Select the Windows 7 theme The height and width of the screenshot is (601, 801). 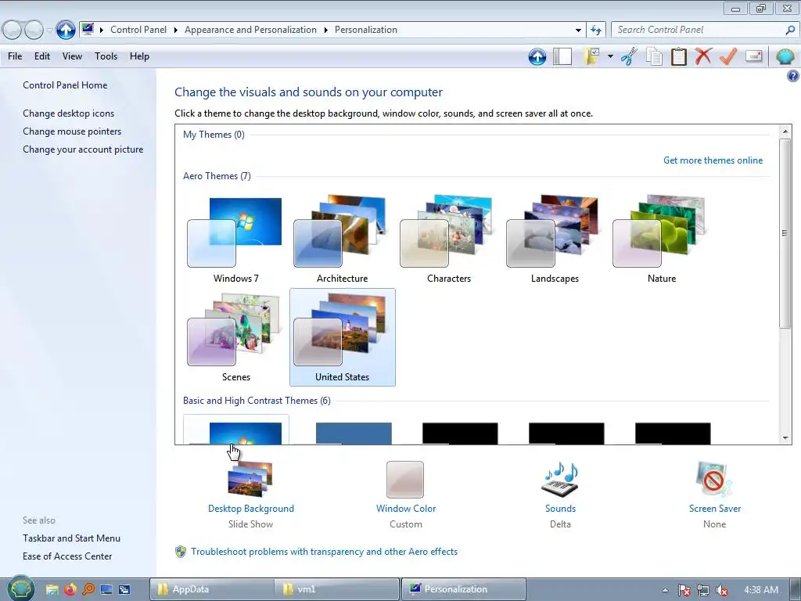click(x=235, y=239)
